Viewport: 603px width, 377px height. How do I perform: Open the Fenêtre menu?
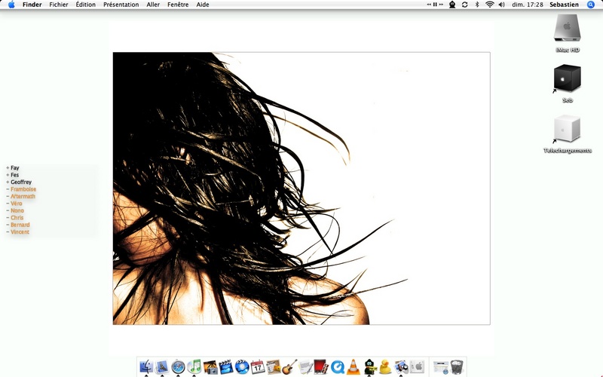(x=178, y=5)
